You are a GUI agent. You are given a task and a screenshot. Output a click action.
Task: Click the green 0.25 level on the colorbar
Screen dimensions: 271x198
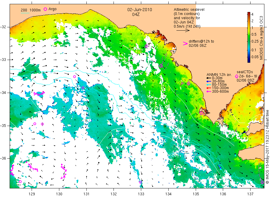point(249,41)
